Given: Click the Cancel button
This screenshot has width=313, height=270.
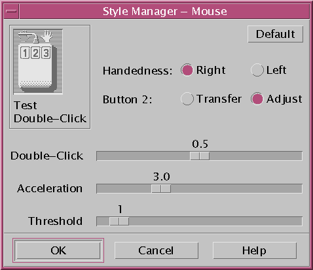Looking at the screenshot, I should [x=156, y=250].
